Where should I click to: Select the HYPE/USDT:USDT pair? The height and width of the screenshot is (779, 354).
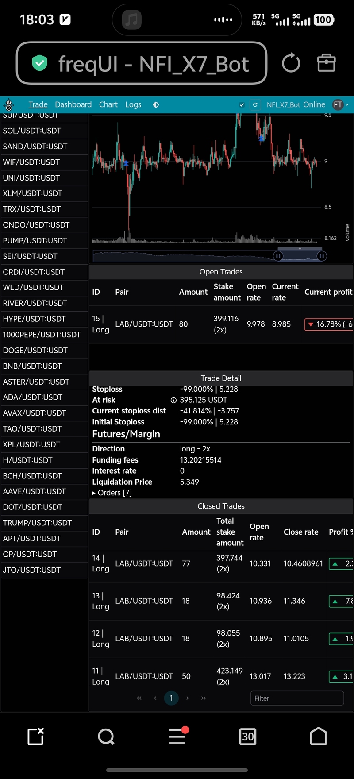(x=44, y=319)
